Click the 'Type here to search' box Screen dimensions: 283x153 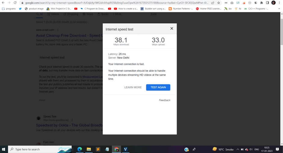(x=40, y=149)
